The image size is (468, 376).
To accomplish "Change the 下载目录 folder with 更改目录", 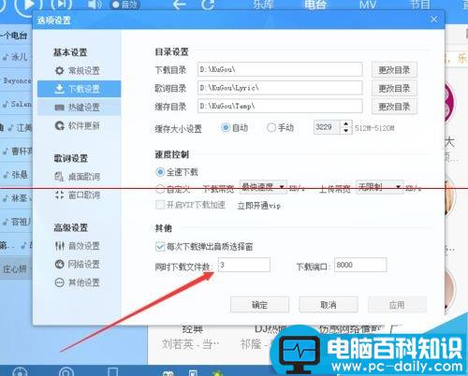I will click(x=394, y=70).
